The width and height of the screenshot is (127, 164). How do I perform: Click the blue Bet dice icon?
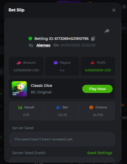click(58, 107)
